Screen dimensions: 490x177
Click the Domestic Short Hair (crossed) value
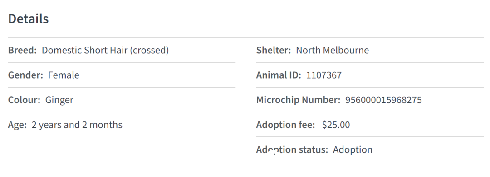tap(105, 51)
